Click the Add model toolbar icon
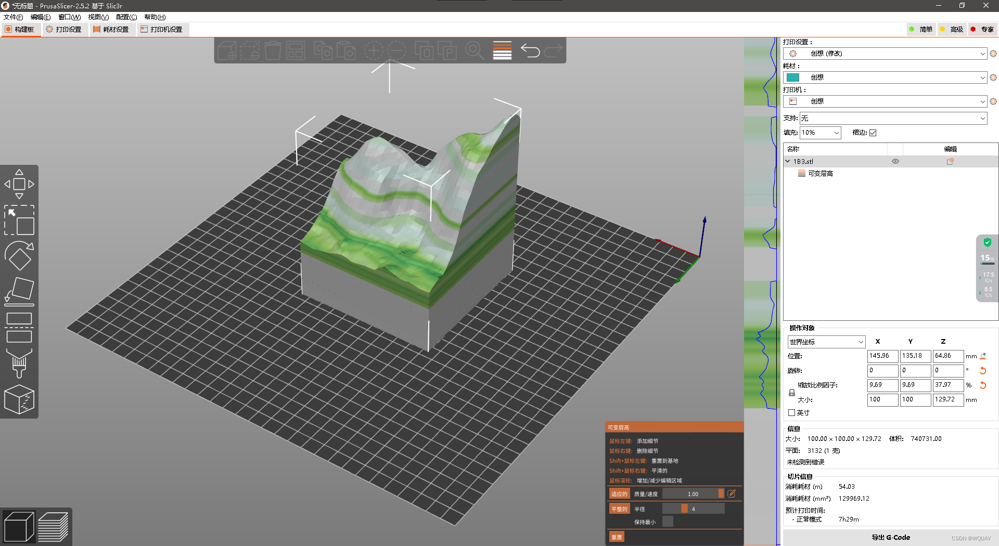The image size is (999, 546). pos(227,50)
